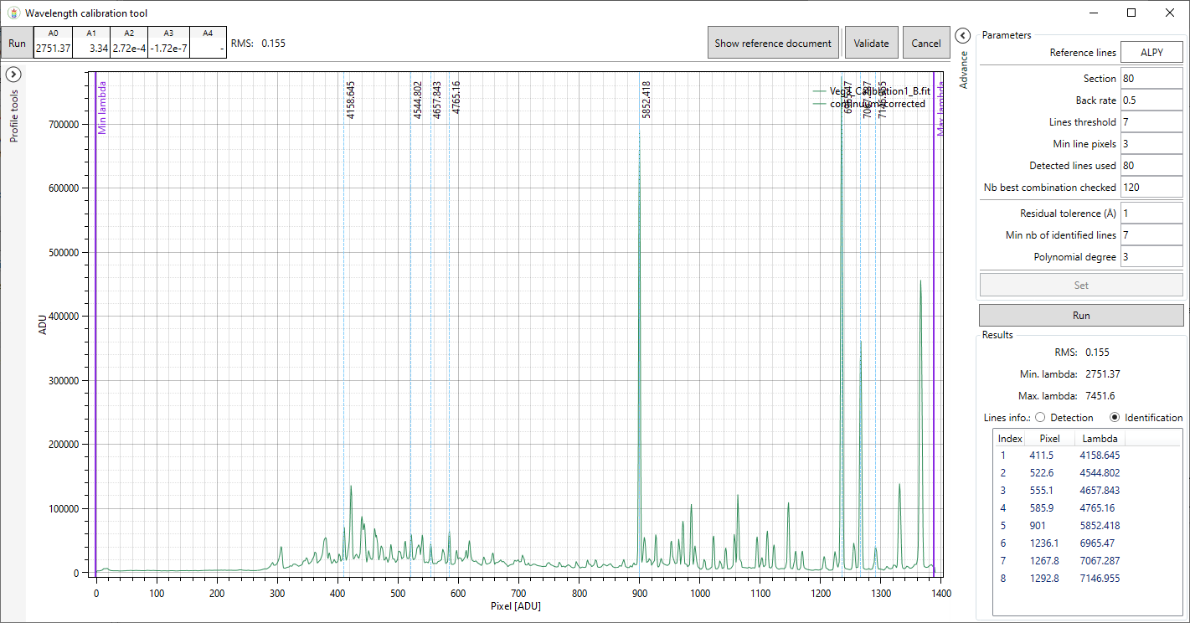Edit the Min nb of identified lines field

[x=1151, y=235]
